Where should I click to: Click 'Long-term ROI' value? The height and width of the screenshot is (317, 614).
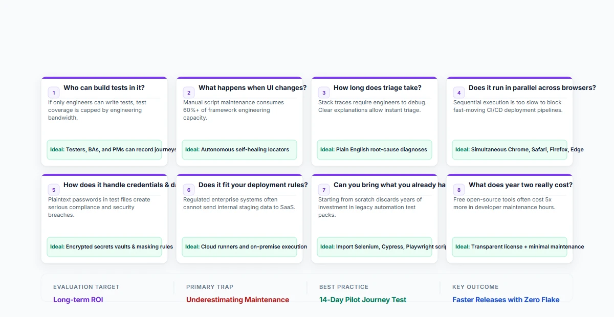point(78,300)
